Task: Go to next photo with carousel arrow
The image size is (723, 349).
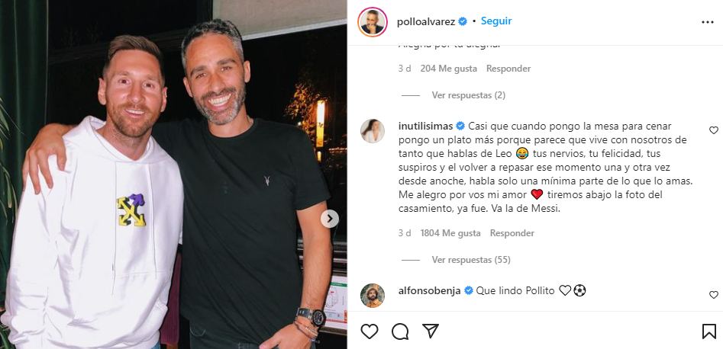Action: 330,219
